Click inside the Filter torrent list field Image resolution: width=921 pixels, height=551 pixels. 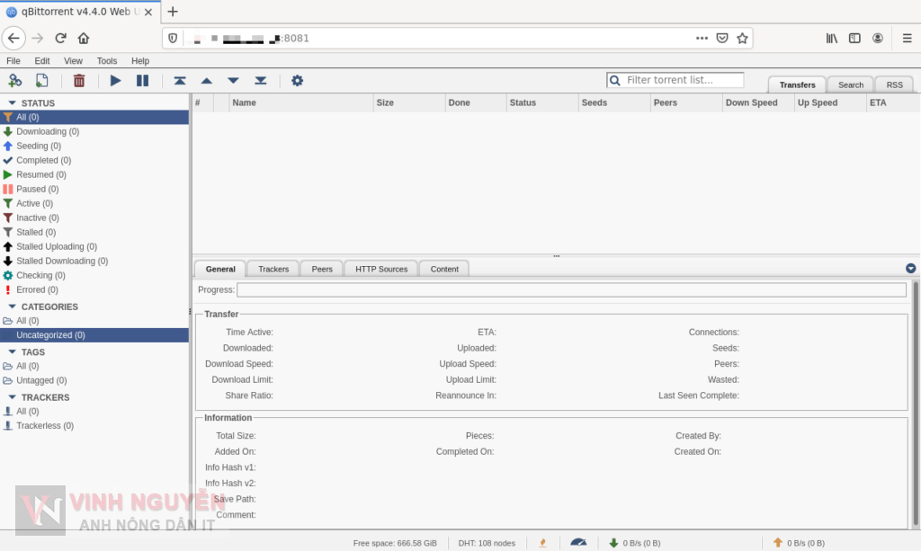point(675,80)
